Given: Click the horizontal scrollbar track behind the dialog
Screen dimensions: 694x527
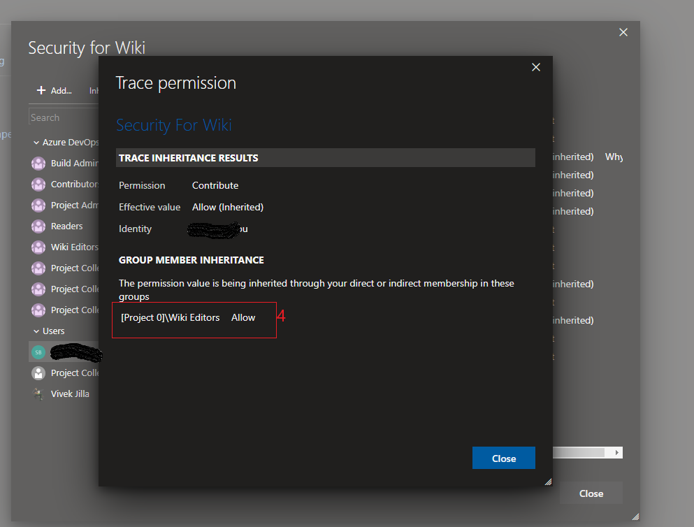Looking at the screenshot, I should (x=579, y=452).
